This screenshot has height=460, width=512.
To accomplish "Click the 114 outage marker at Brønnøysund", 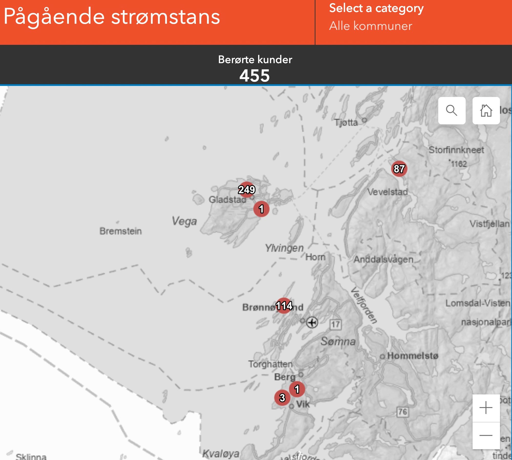I will pos(284,305).
